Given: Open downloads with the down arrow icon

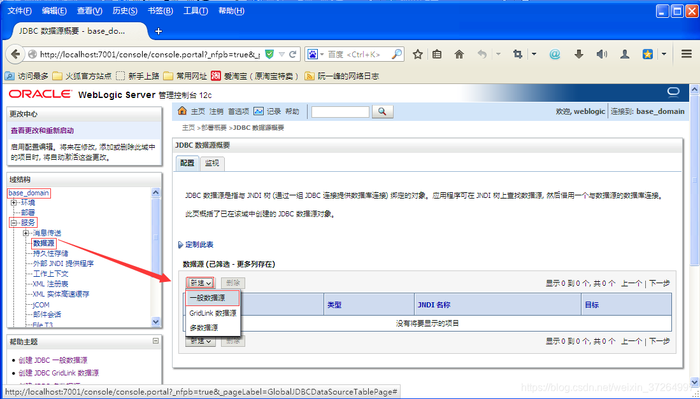Looking at the screenshot, I should coord(578,54).
